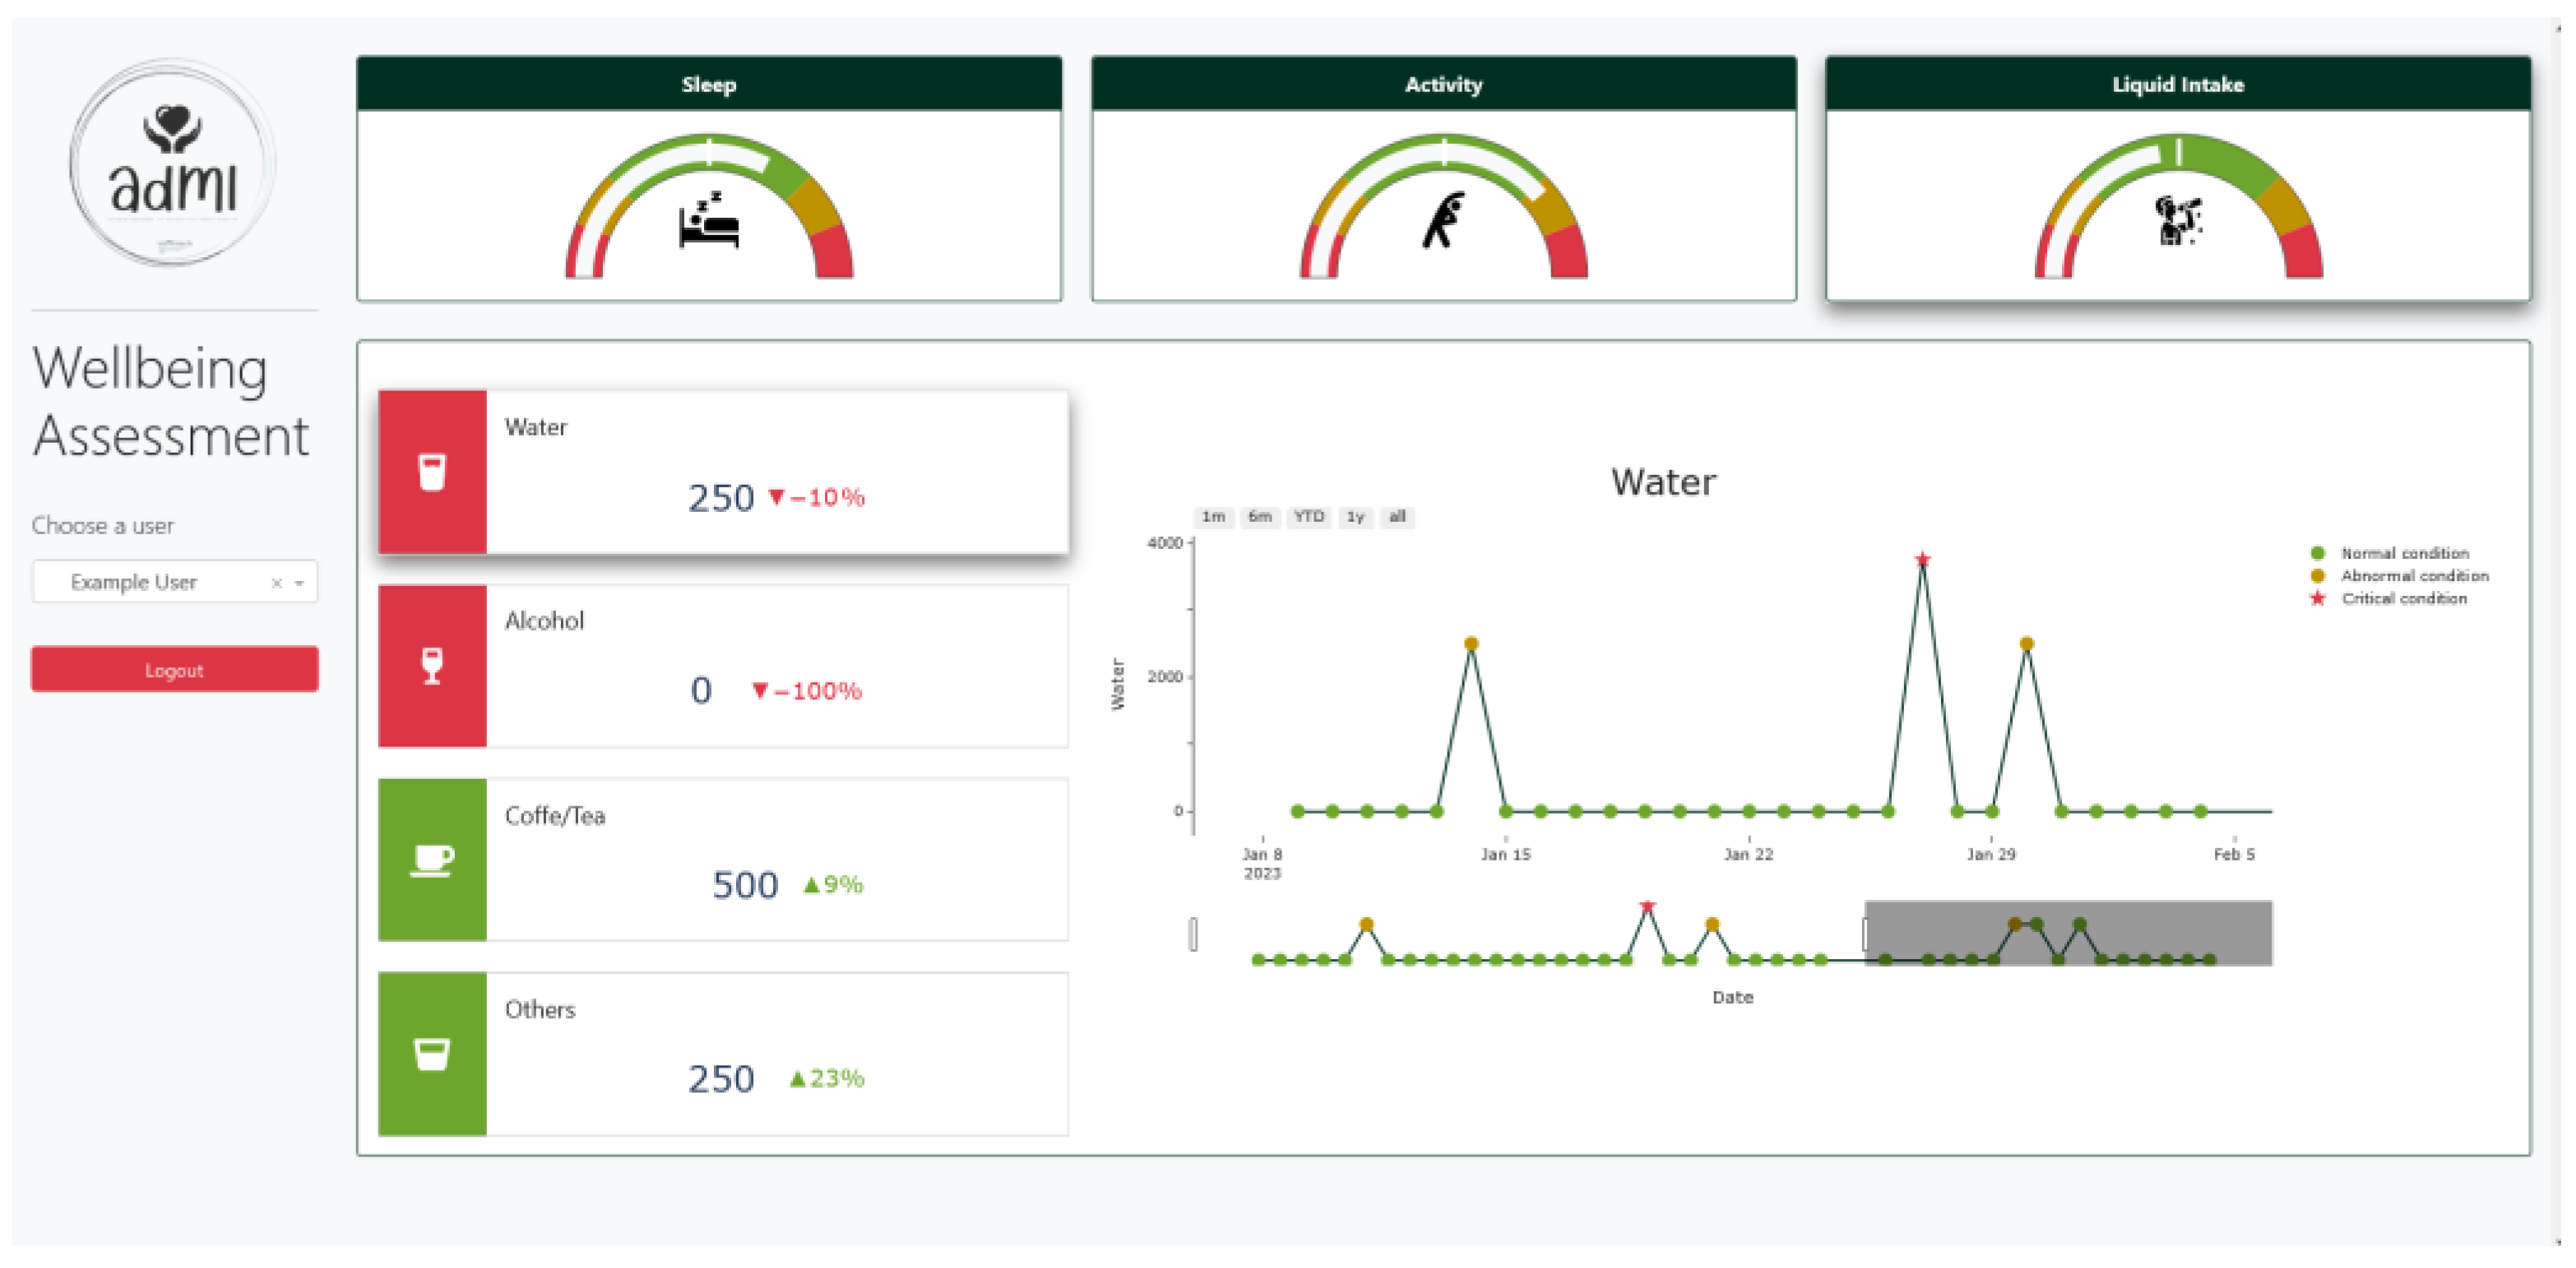Toggle Abnormal condition legend entry
Screen dimensions: 2576x1268
tap(2413, 575)
